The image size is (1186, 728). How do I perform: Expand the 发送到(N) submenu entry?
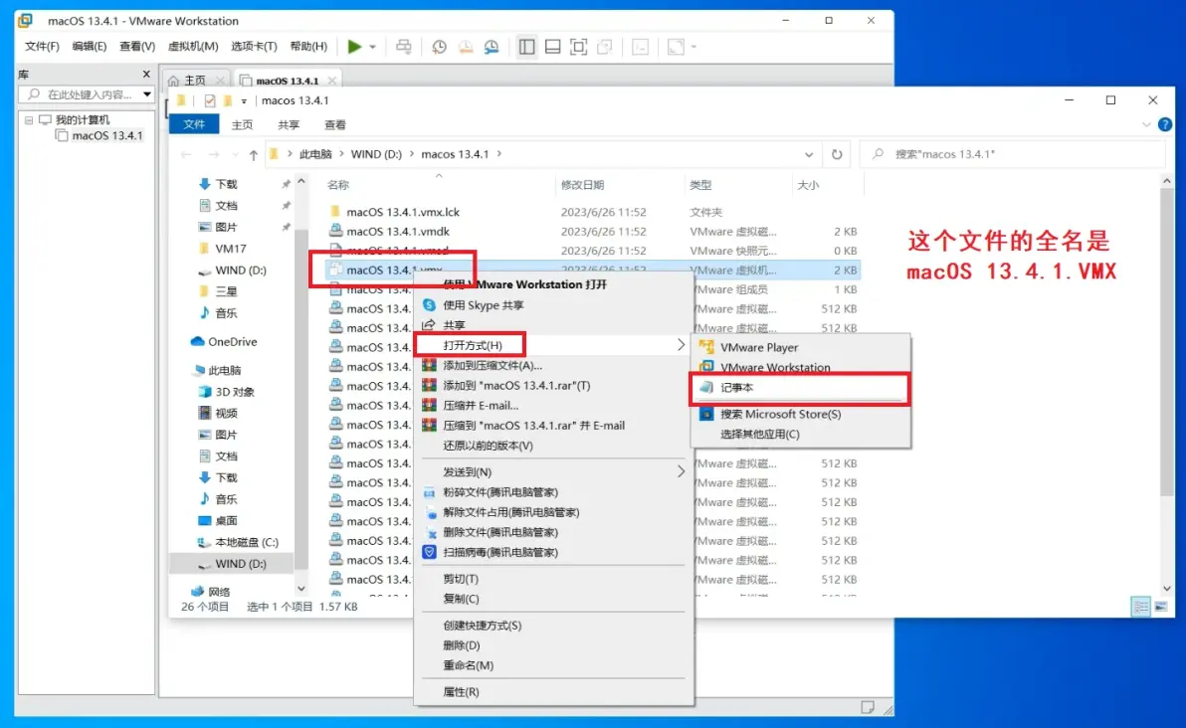(553, 472)
